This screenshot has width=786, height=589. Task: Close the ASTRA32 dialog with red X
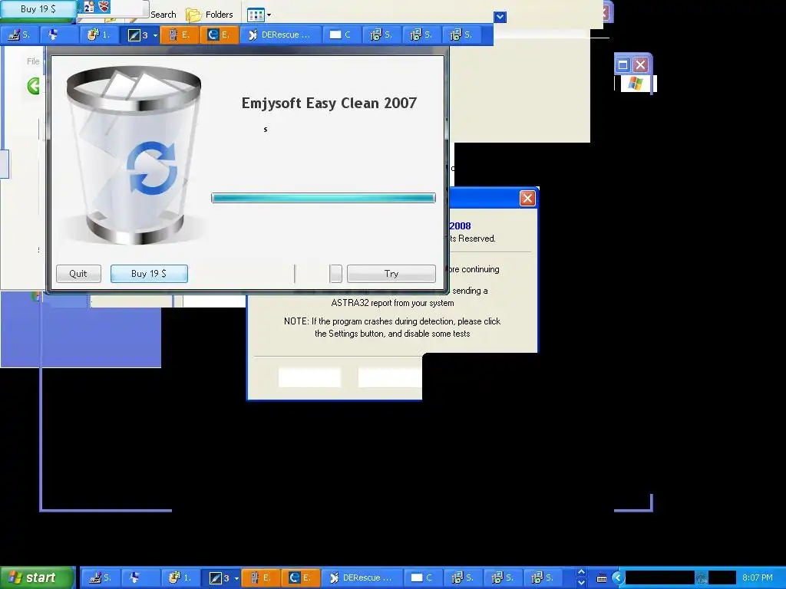coord(527,199)
